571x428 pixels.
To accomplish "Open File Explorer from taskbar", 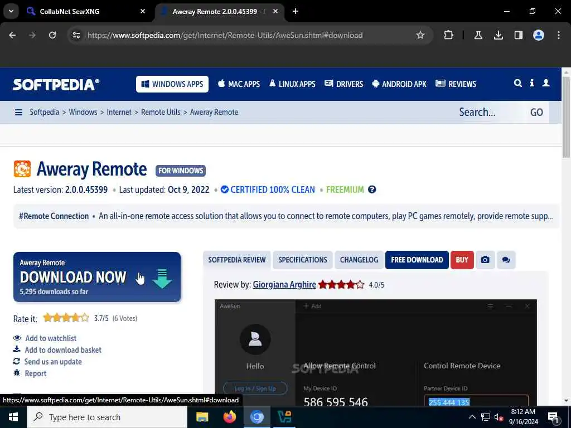I will tap(202, 417).
